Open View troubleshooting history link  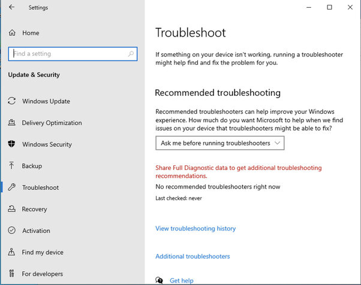pyautogui.click(x=195, y=228)
